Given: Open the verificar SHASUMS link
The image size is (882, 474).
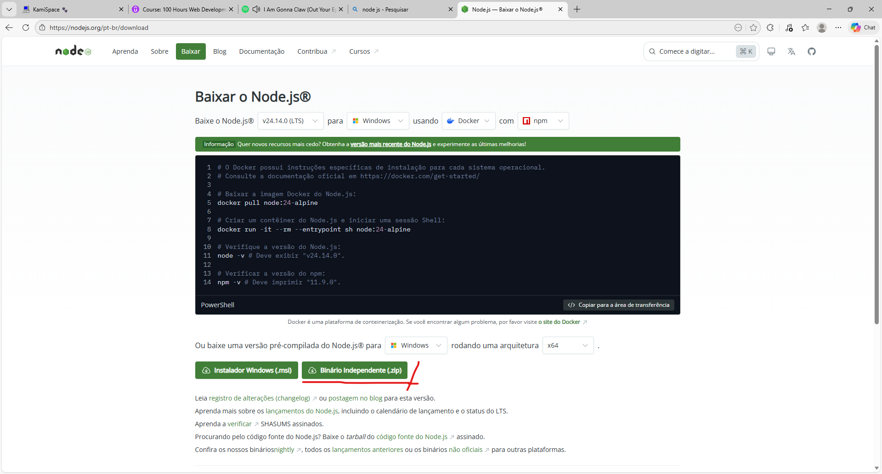Looking at the screenshot, I should click(x=243, y=424).
